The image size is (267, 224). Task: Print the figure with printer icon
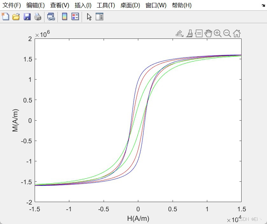[38, 17]
